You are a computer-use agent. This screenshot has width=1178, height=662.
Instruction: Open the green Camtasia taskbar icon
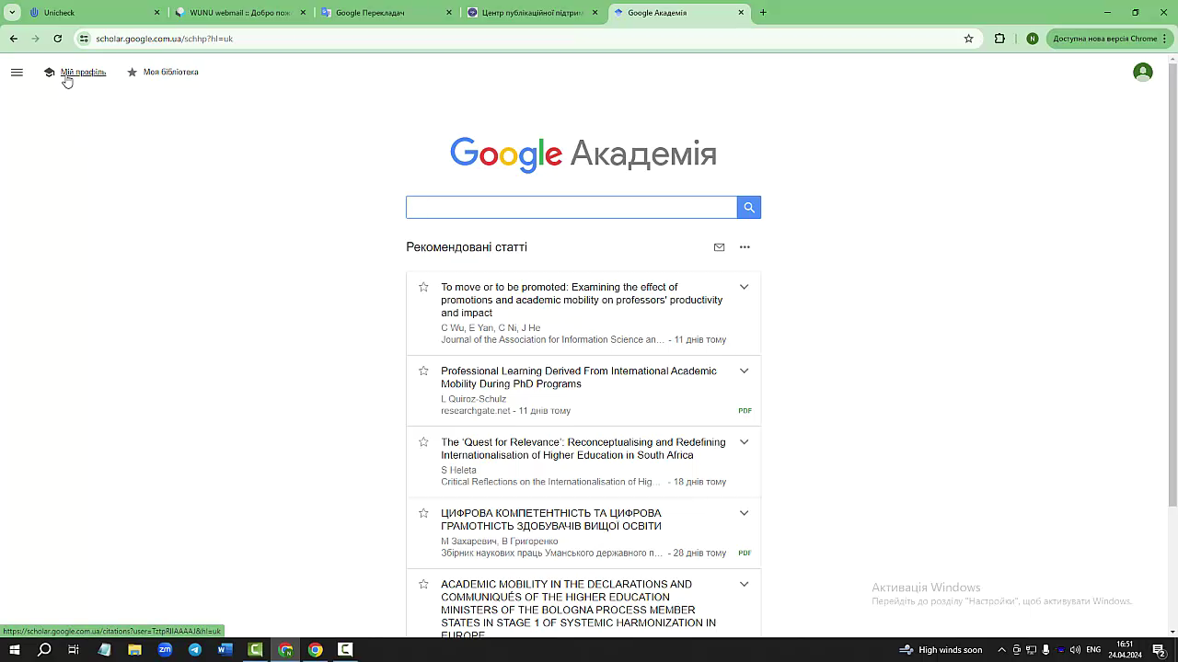(255, 649)
